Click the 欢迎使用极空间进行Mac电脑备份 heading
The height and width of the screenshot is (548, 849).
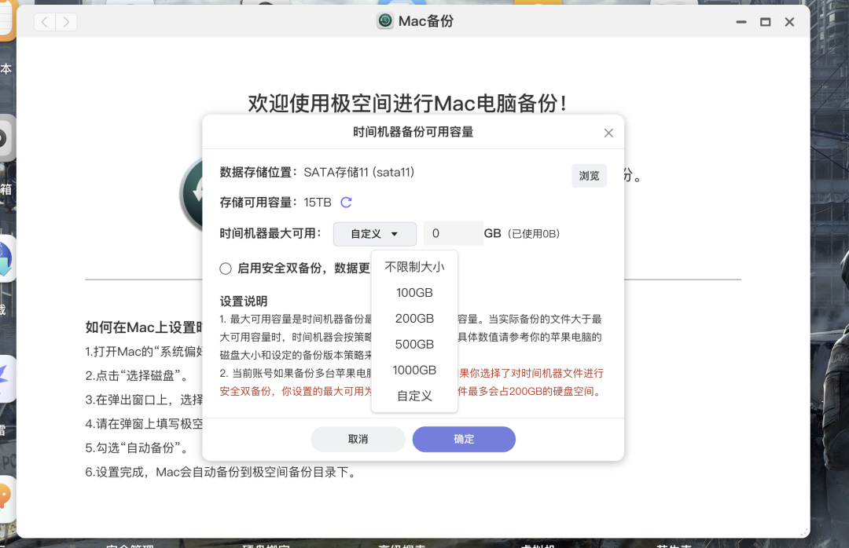pyautogui.click(x=408, y=104)
